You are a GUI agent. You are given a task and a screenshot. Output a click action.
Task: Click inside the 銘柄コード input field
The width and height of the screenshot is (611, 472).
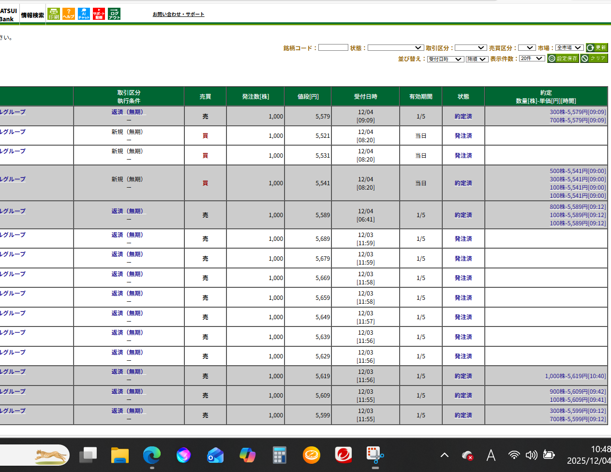click(x=333, y=47)
